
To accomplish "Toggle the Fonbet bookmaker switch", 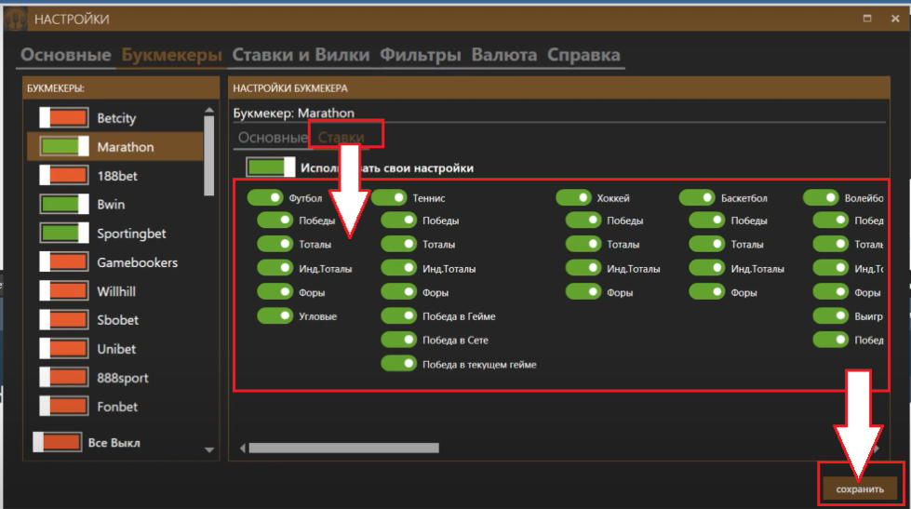I will 64,406.
